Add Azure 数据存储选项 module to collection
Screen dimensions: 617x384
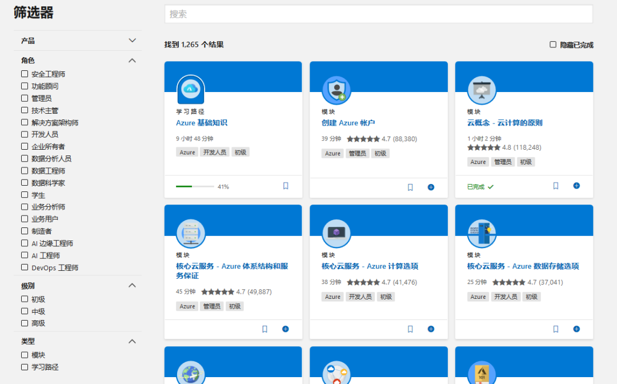click(576, 329)
